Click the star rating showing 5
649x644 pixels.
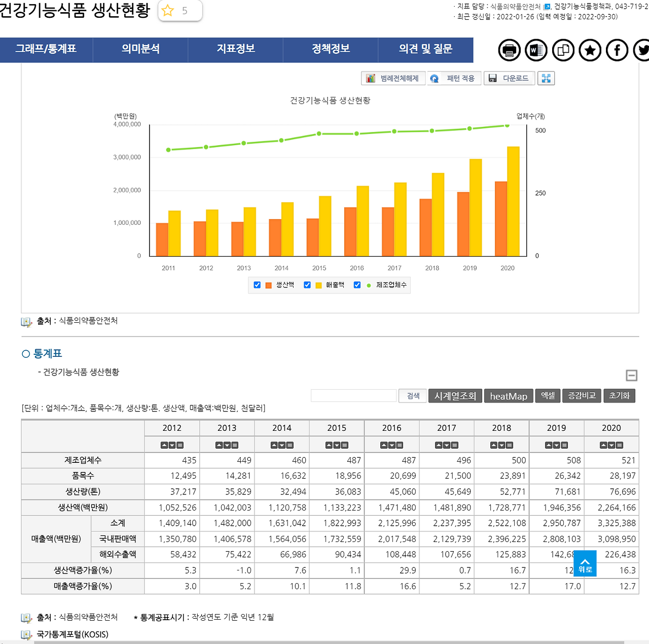180,11
